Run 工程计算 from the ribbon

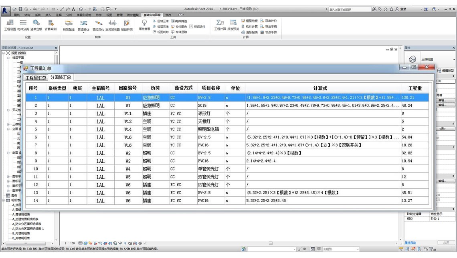point(220,24)
